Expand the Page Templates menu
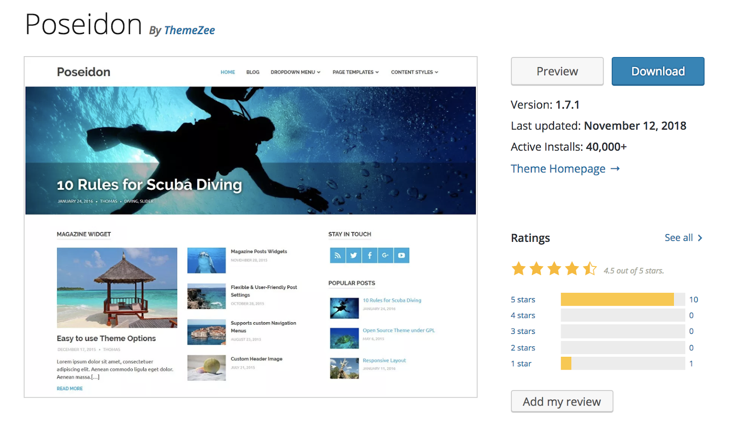Image resolution: width=730 pixels, height=433 pixels. pos(356,72)
